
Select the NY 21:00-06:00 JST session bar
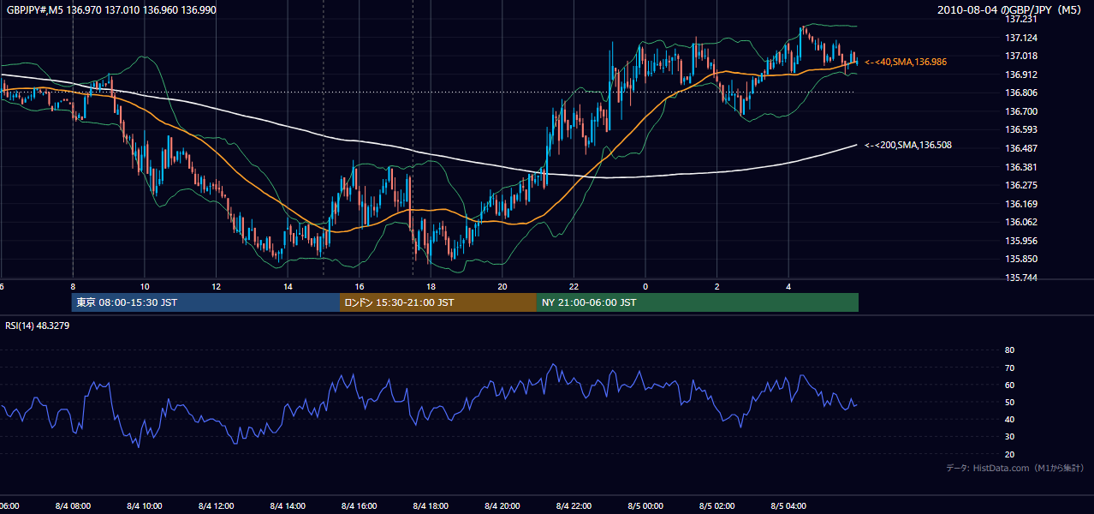click(x=698, y=302)
